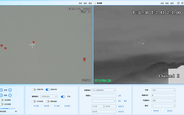Toggle the 自动聚焦 auto focus switch
184x115 pixels.
tap(2, 100)
